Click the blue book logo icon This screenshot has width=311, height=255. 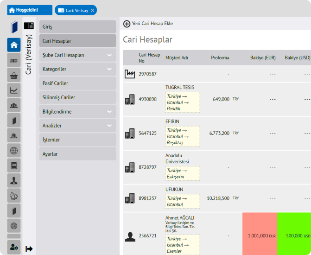(x=14, y=27)
